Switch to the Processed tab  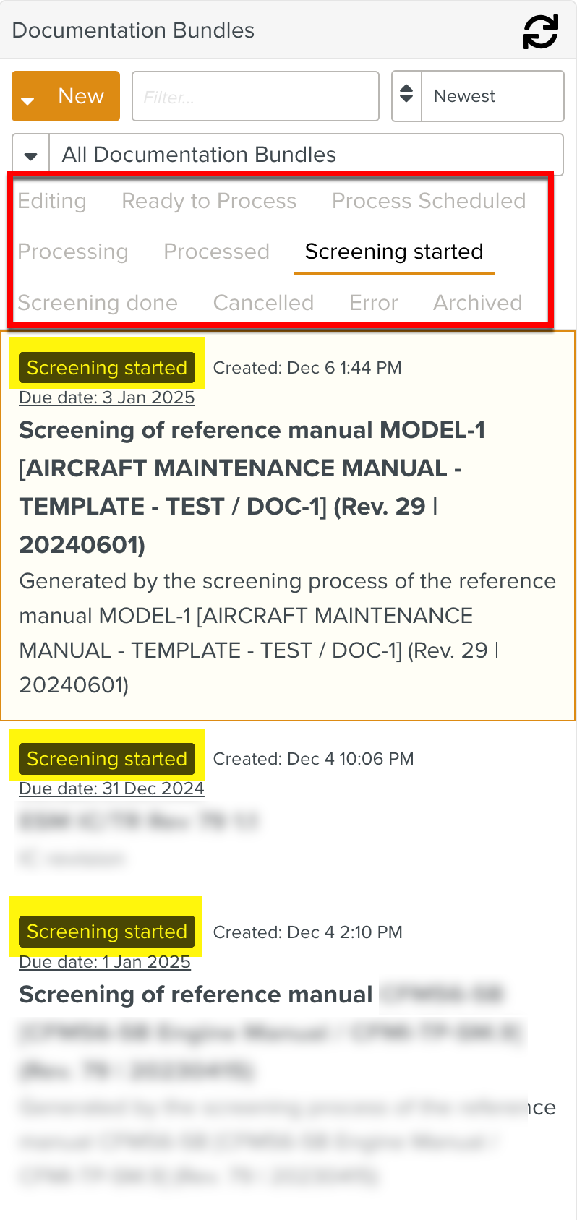click(x=216, y=252)
